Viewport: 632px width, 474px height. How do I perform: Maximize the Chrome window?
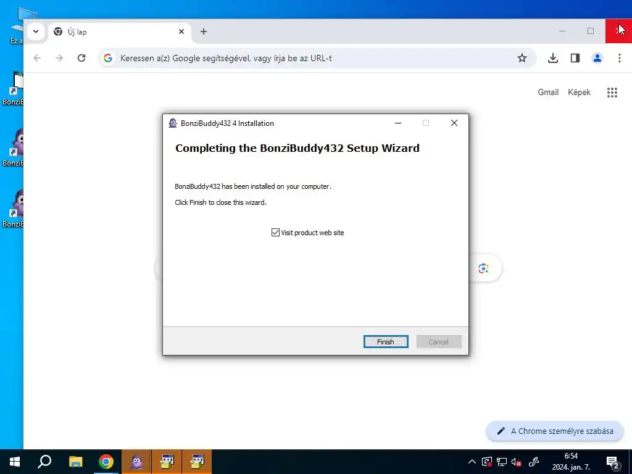coord(591,31)
